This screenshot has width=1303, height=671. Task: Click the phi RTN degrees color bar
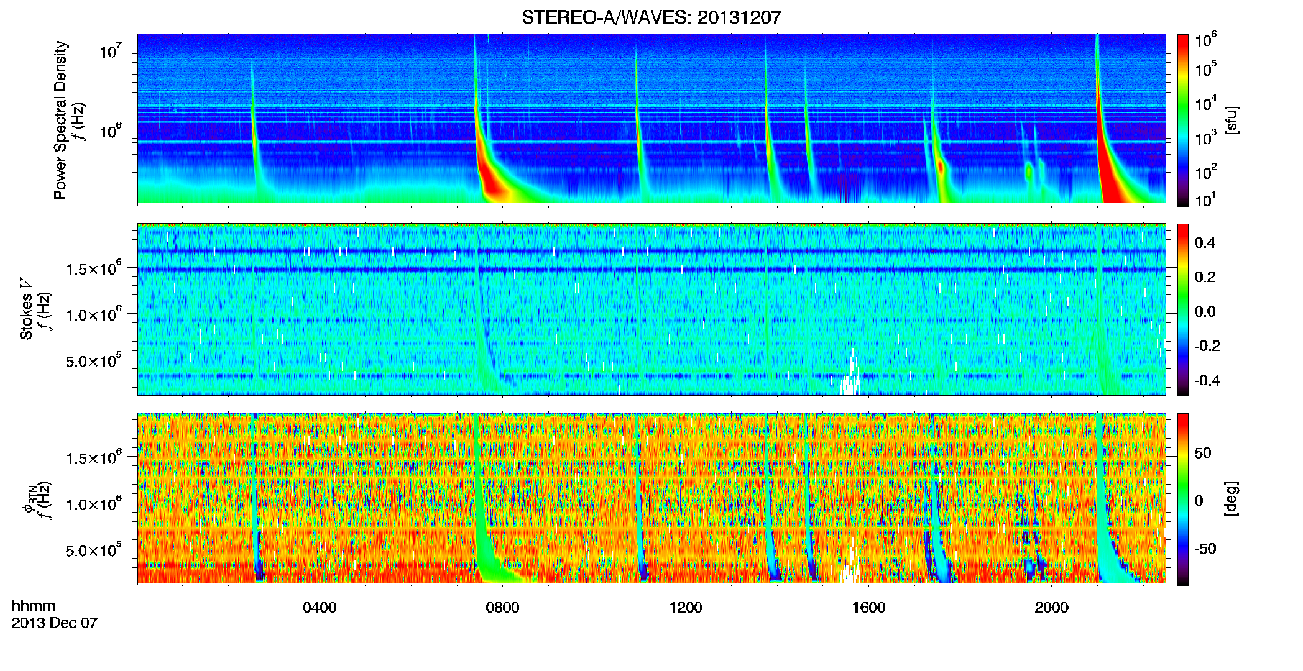(x=1182, y=499)
